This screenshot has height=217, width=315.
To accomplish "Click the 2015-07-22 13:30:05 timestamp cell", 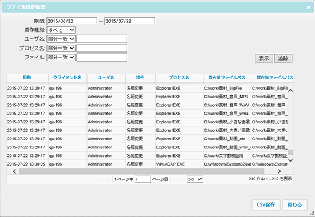I will pos(27,164).
